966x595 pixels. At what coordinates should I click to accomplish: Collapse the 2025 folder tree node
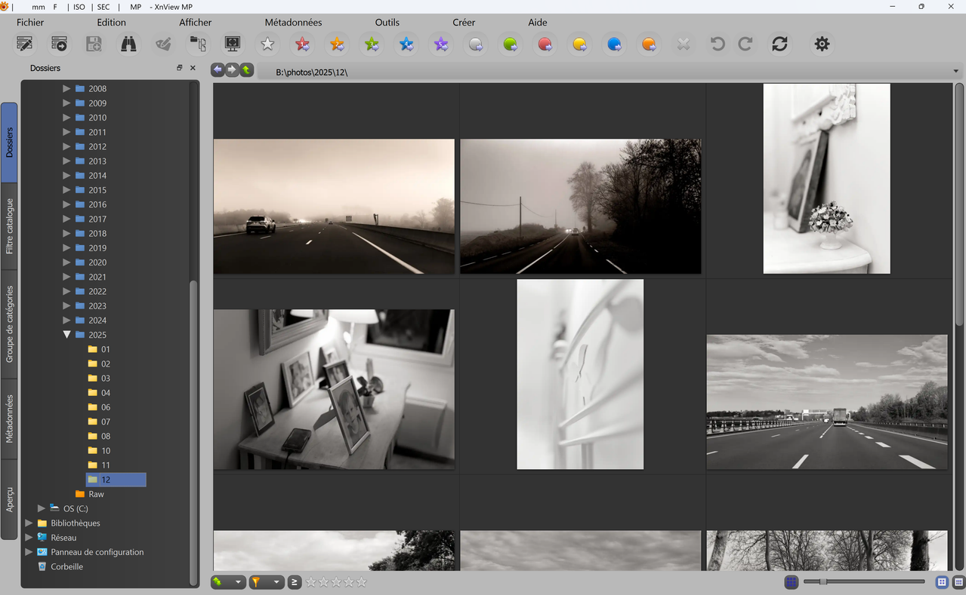pyautogui.click(x=66, y=335)
